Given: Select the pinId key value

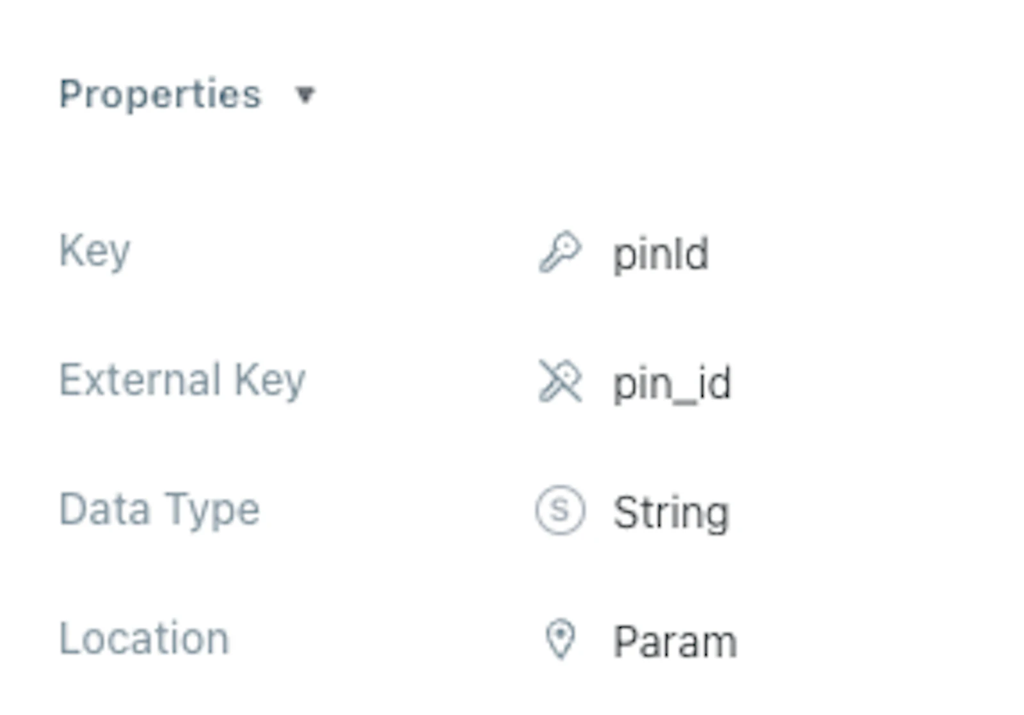Looking at the screenshot, I should pos(661,254).
